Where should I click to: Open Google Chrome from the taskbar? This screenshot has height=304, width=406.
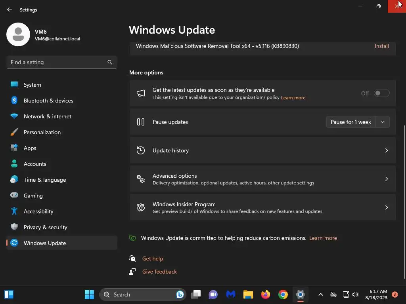[x=283, y=294]
